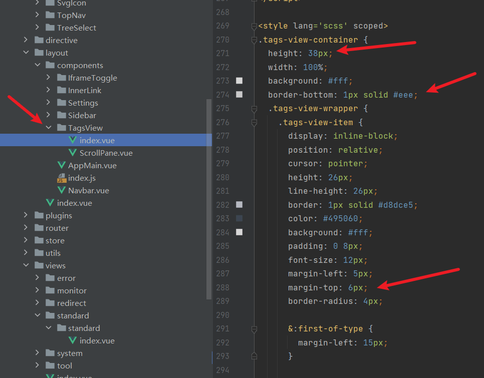Open index.js in the layout folder
The height and width of the screenshot is (378, 484).
(x=82, y=178)
